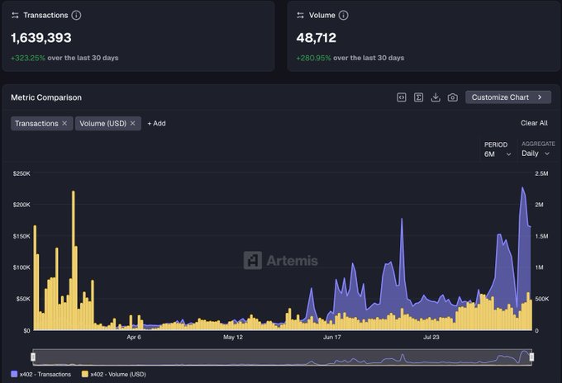The image size is (562, 383).
Task: Click the range navigator mini chart
Action: tap(283, 357)
